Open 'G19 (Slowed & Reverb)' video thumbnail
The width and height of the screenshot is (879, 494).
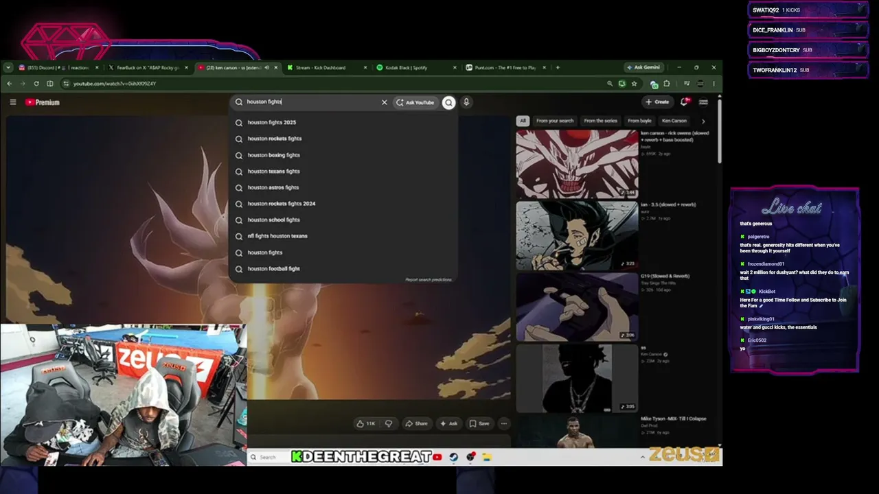click(x=577, y=307)
